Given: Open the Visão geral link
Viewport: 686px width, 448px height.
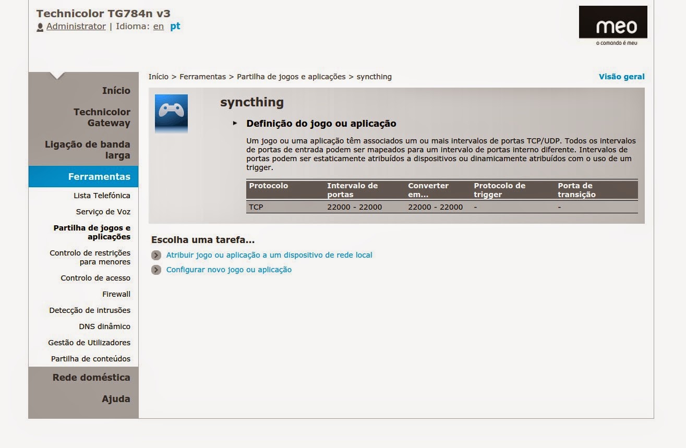Looking at the screenshot, I should point(622,77).
